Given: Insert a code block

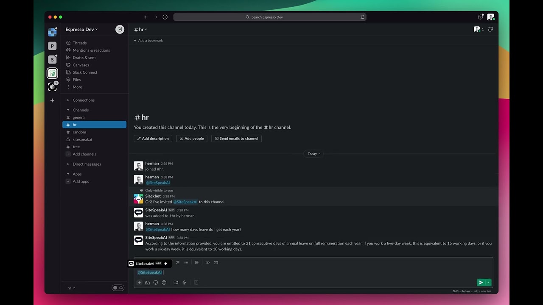Looking at the screenshot, I should (216, 263).
